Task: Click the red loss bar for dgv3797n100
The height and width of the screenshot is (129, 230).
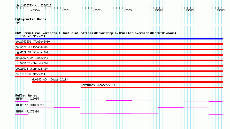Action: pyautogui.click(x=119, y=60)
